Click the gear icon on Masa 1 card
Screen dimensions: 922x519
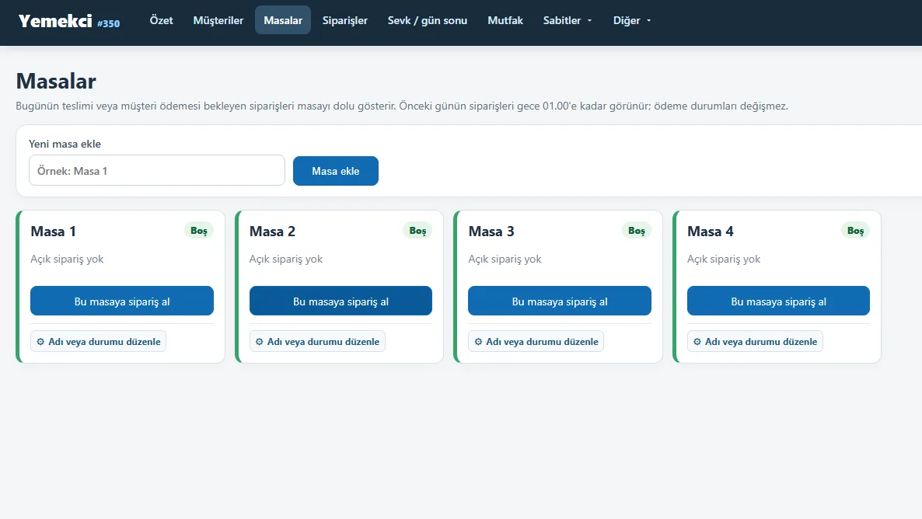(40, 342)
